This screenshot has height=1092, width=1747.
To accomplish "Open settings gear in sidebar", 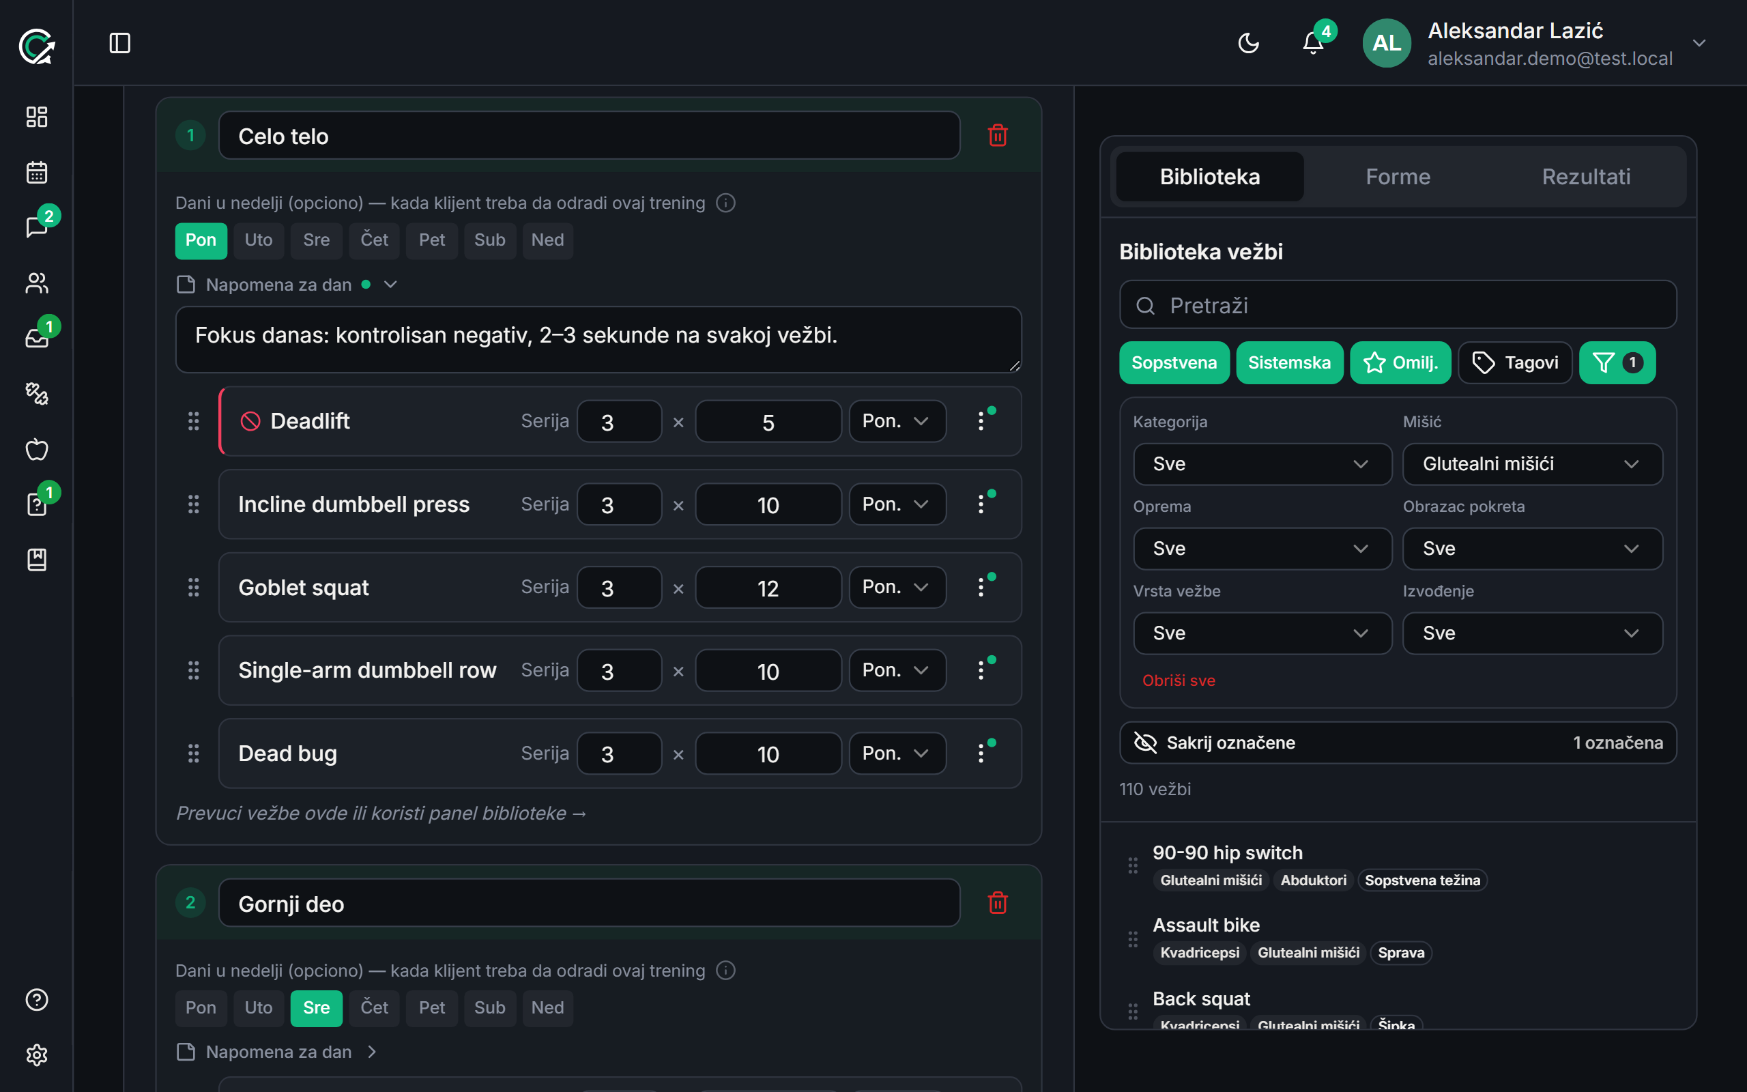I will tap(37, 1055).
